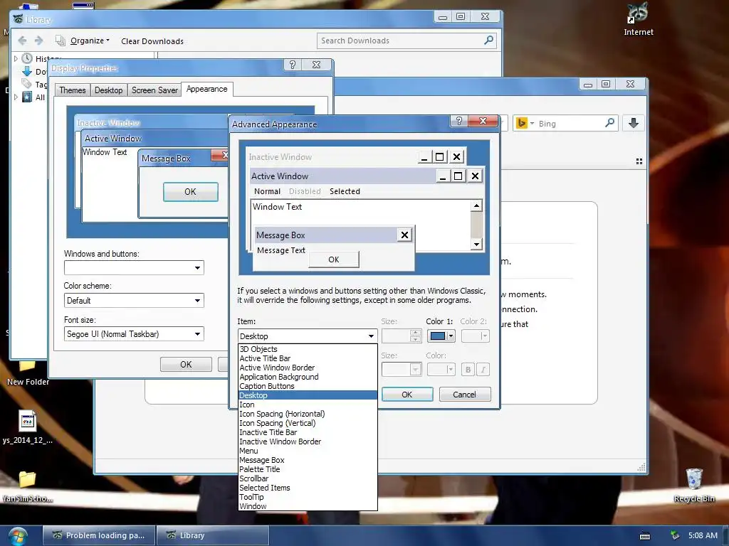This screenshot has height=546, width=729.
Task: Choose Inactive Title Bar entry
Action: (308, 433)
